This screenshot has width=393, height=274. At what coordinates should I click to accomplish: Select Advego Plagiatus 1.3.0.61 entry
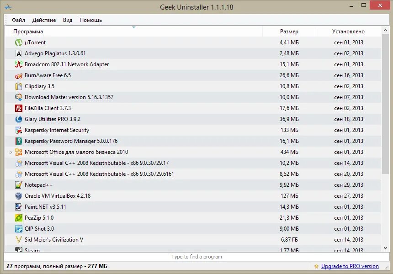[55, 53]
